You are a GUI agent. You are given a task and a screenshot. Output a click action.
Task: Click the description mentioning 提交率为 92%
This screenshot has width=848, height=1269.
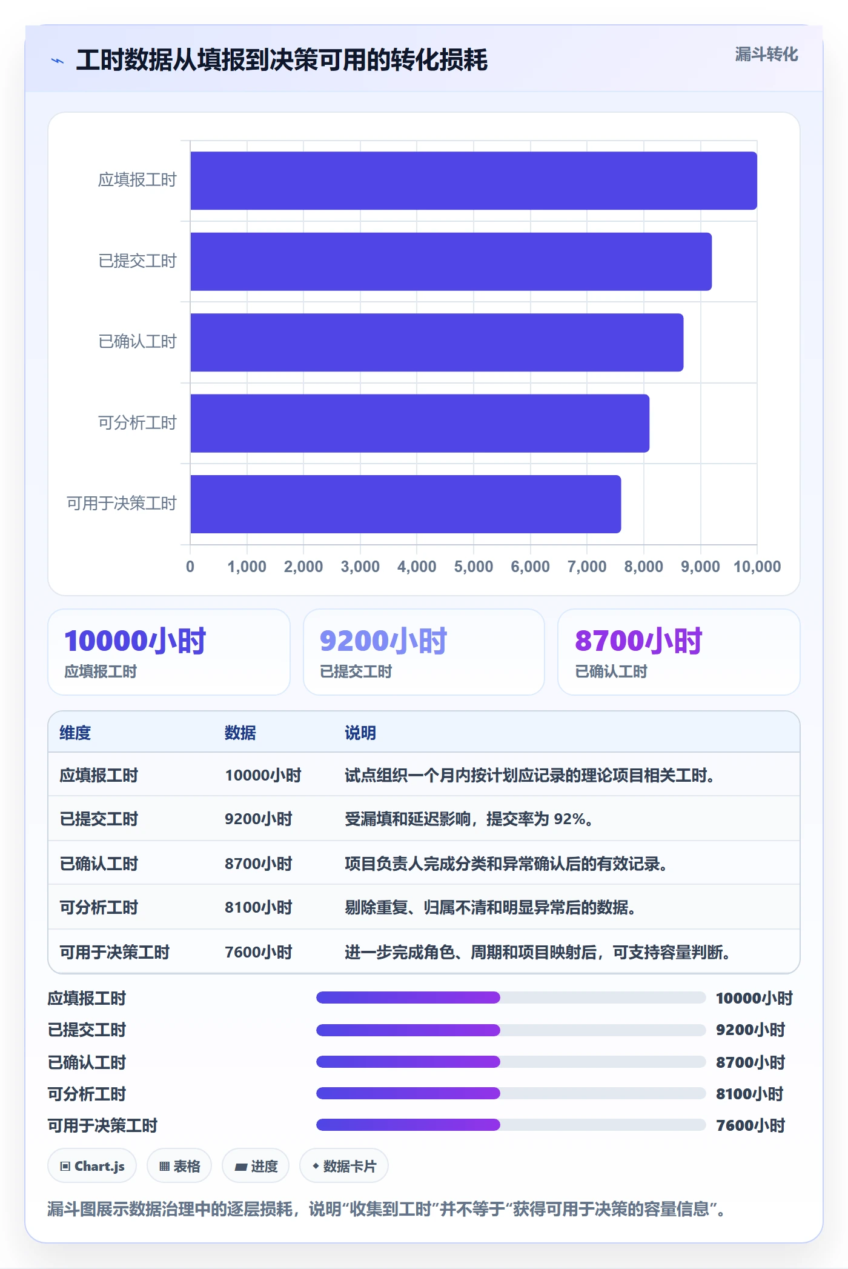pos(469,819)
